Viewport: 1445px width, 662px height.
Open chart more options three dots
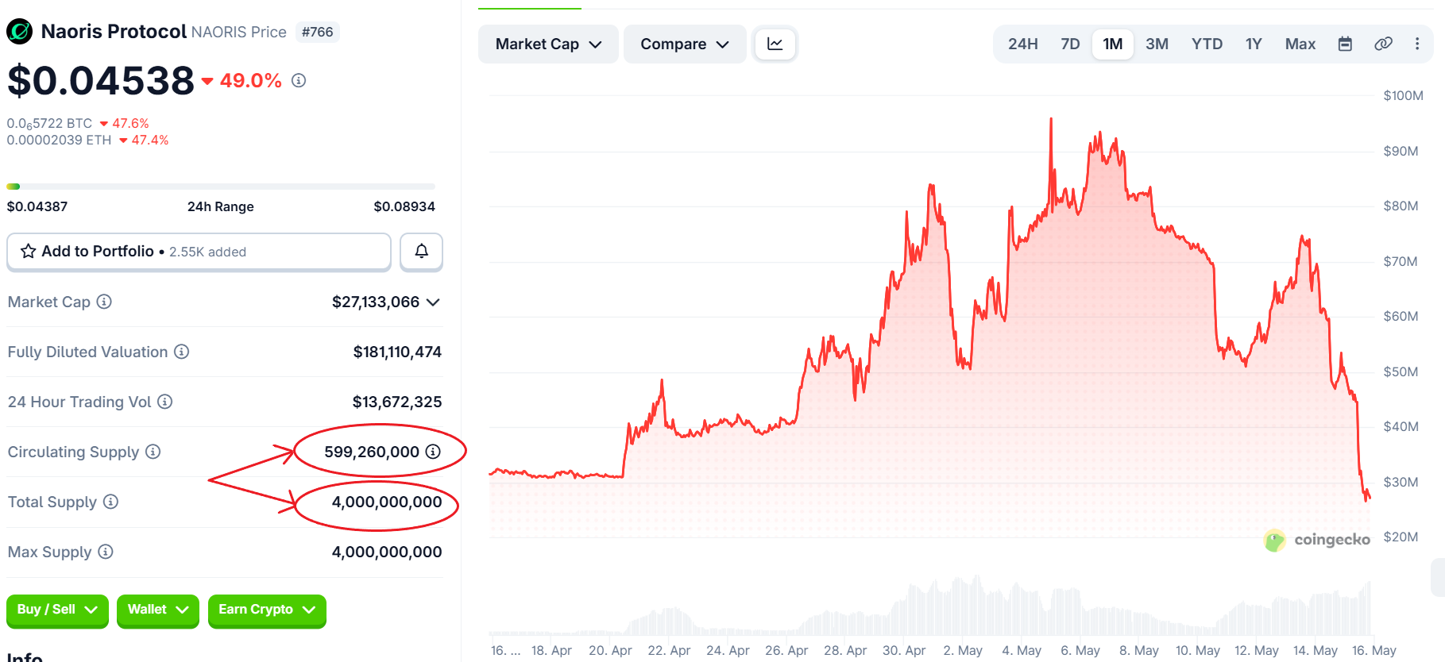[1417, 44]
